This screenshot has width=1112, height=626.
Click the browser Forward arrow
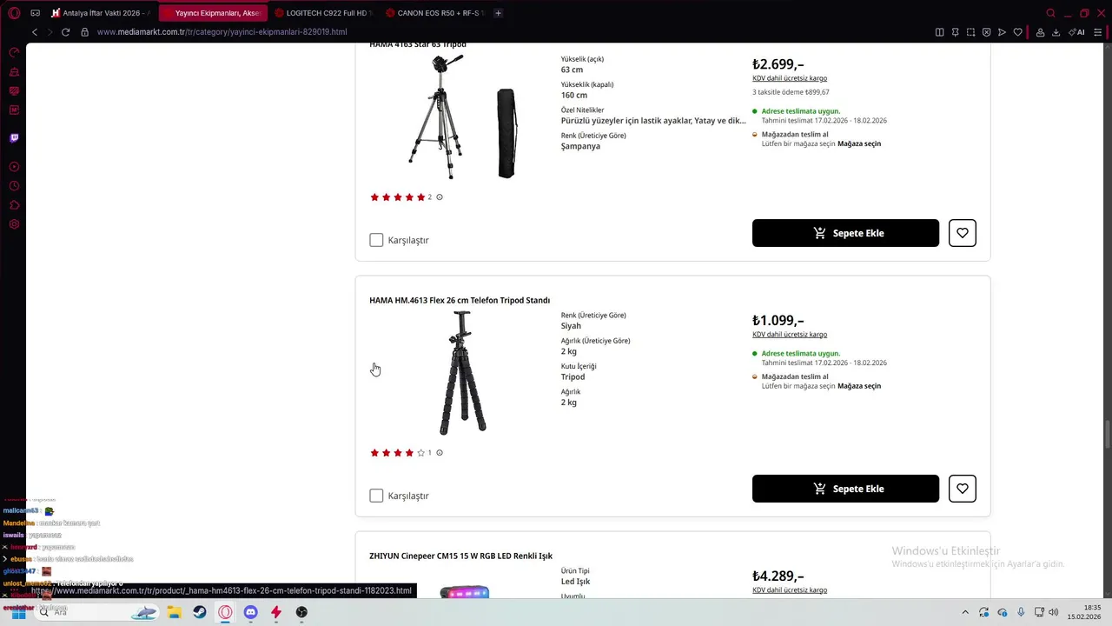pos(50,32)
